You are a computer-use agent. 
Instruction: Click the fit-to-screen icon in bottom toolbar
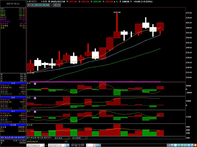[x=189, y=145]
